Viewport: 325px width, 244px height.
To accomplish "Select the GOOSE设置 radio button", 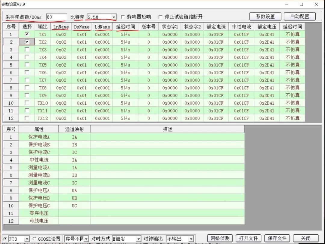I will (34, 239).
